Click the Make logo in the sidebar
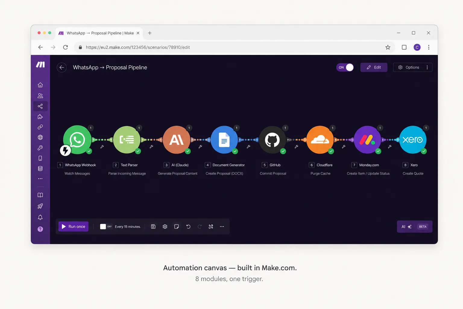 click(x=40, y=64)
